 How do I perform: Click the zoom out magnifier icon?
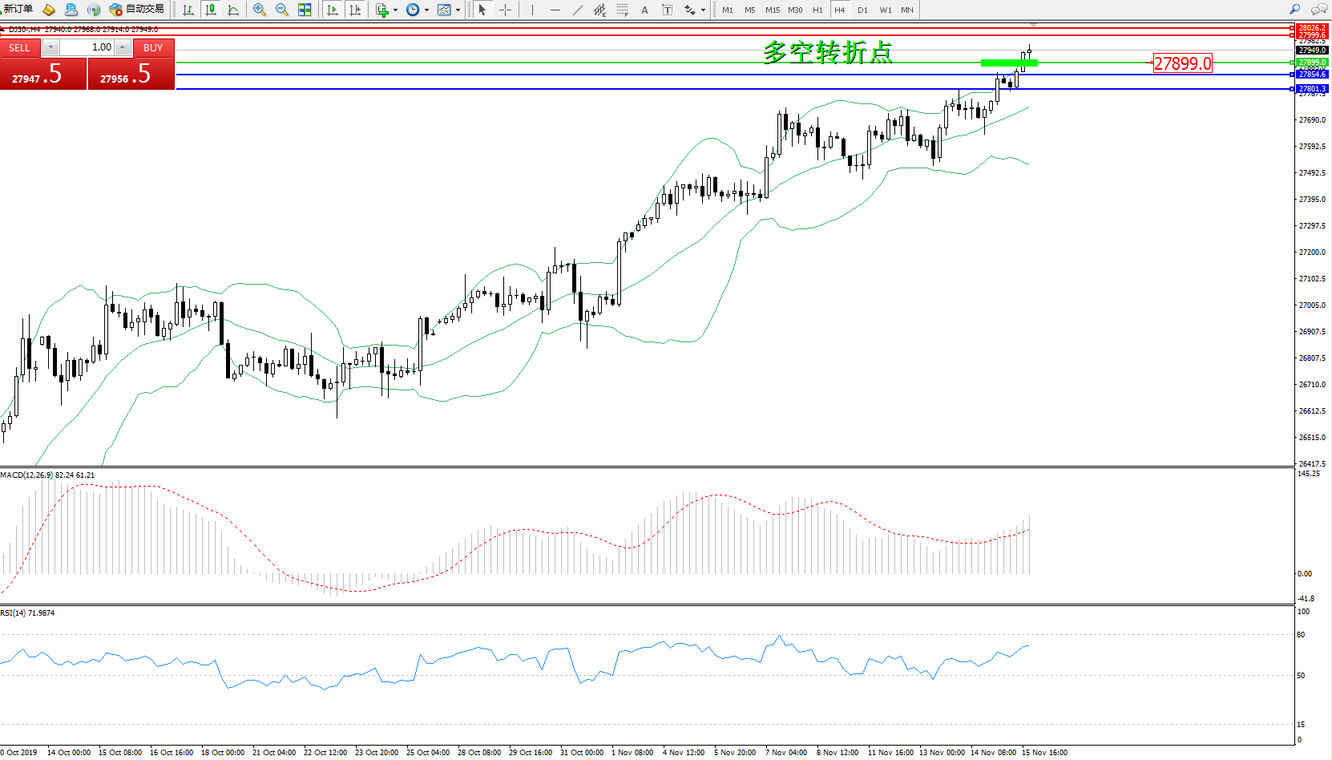click(282, 10)
